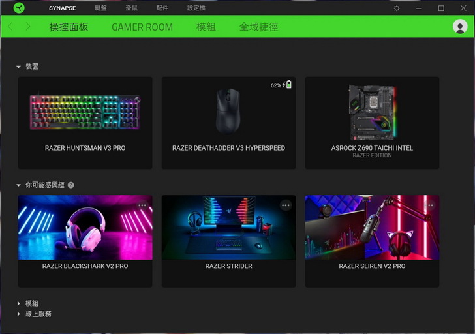Maximize the Synapse window
Screen dimensions: 475x334
pos(441,8)
